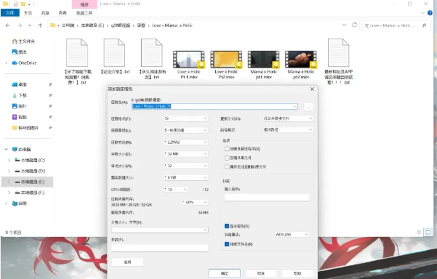Viewport: 437px width, 279px height.
Task: Collapse the This PC tree node
Action: 6,149
